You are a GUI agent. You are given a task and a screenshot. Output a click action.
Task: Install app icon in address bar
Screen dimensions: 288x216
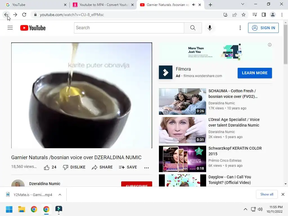[x=225, y=15]
